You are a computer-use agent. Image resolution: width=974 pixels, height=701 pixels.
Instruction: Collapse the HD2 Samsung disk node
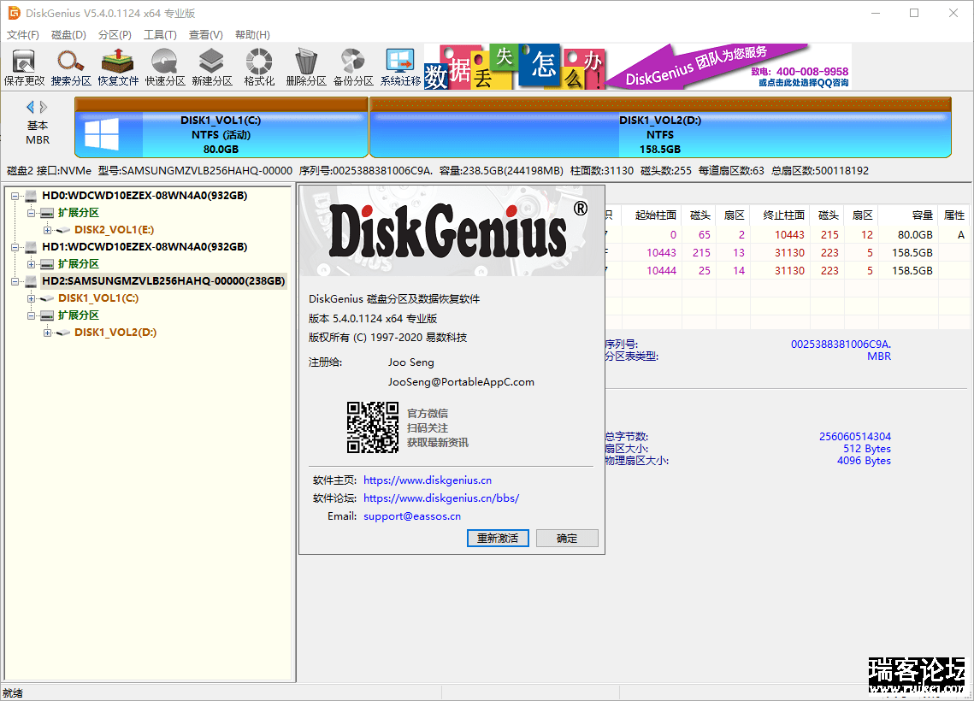coord(15,281)
